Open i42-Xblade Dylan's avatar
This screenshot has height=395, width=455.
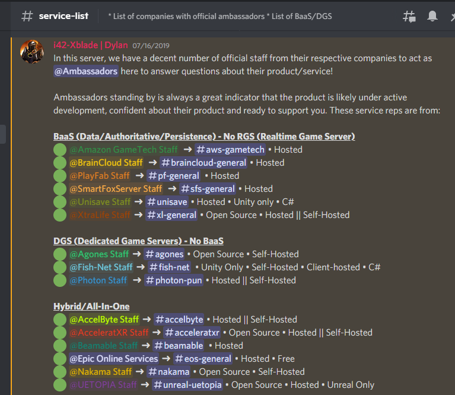point(32,52)
